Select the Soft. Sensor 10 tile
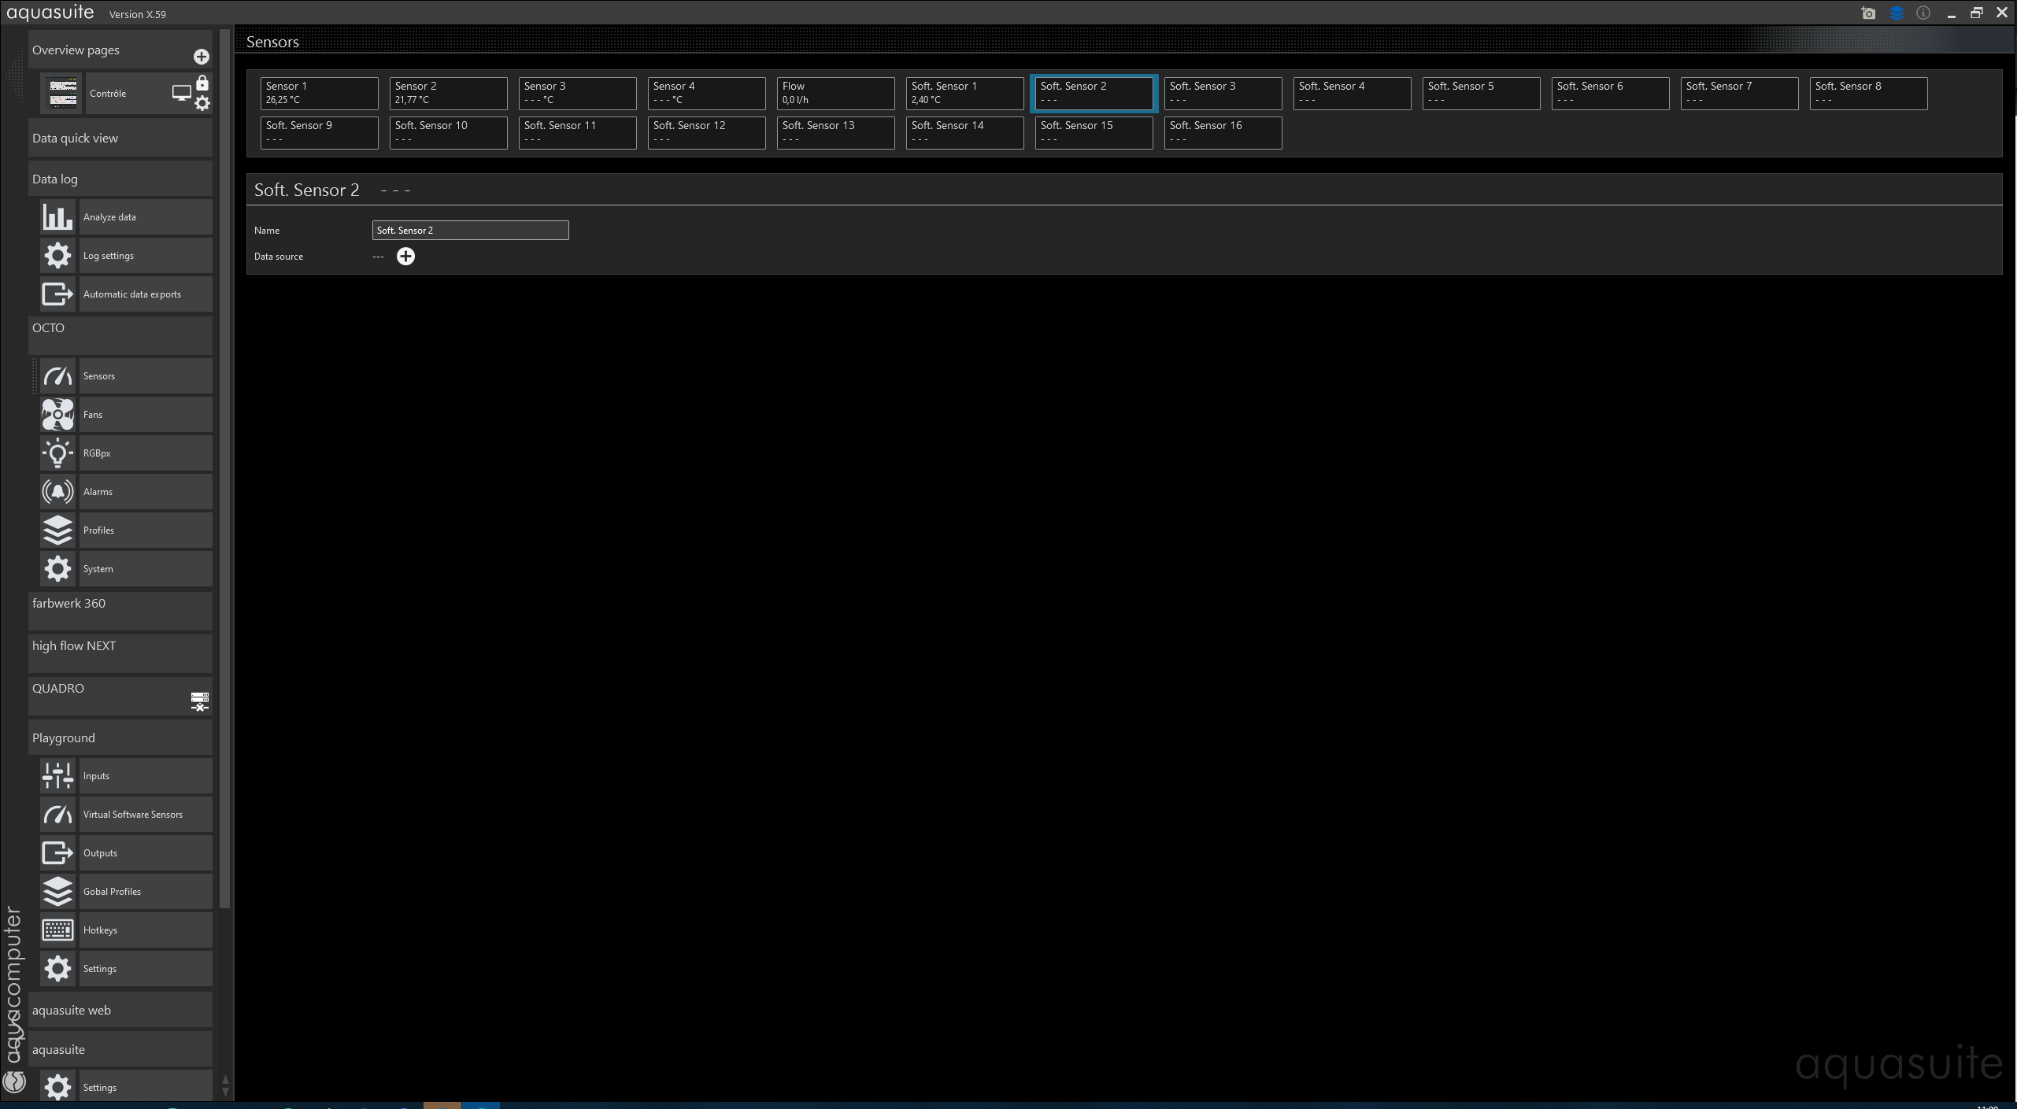 pos(448,132)
